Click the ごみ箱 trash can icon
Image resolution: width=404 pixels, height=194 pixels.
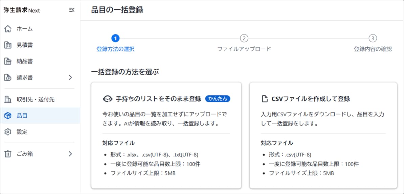tap(8, 154)
